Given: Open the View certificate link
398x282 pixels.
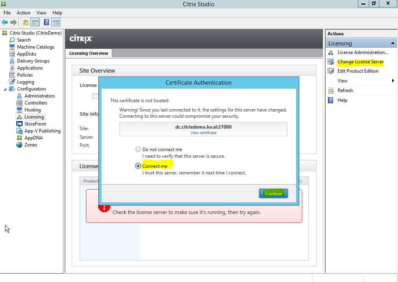Looking at the screenshot, I should (203, 133).
